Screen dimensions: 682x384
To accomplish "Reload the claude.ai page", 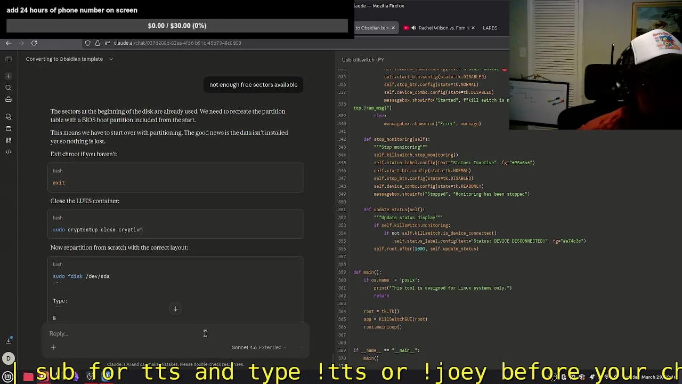I will coord(34,43).
